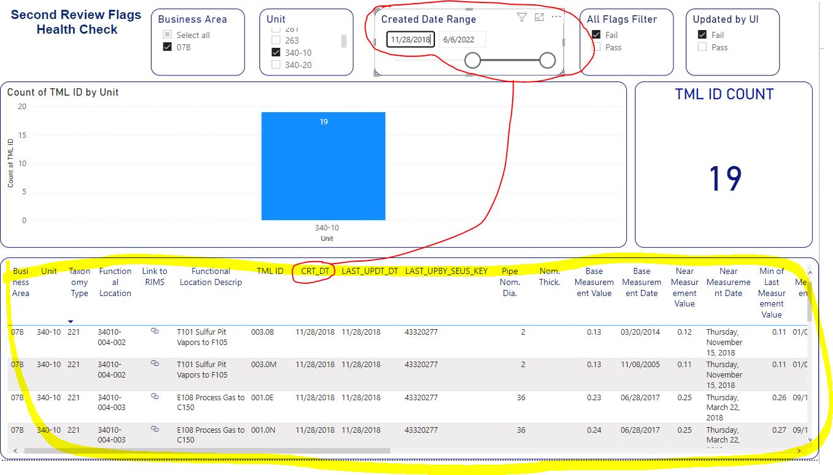Viewport: 833px width, 475px height.
Task: Select the cell with date 11/08/2005
Action: pos(640,364)
